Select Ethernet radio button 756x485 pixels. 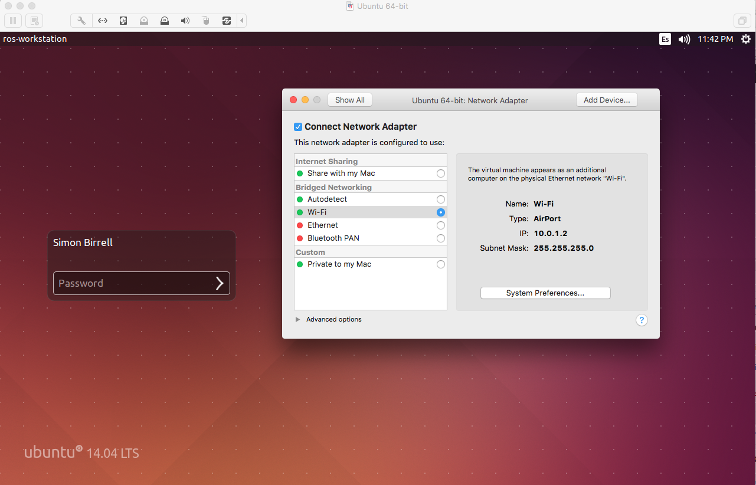pyautogui.click(x=441, y=225)
